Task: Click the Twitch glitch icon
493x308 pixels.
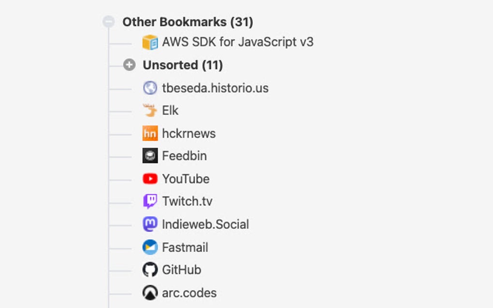Action: click(x=150, y=201)
